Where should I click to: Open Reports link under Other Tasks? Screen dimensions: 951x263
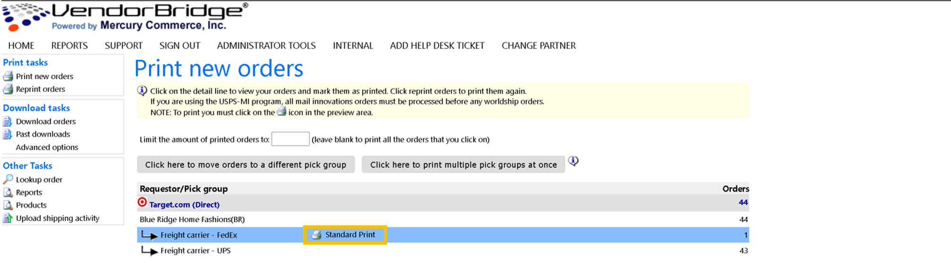click(29, 192)
